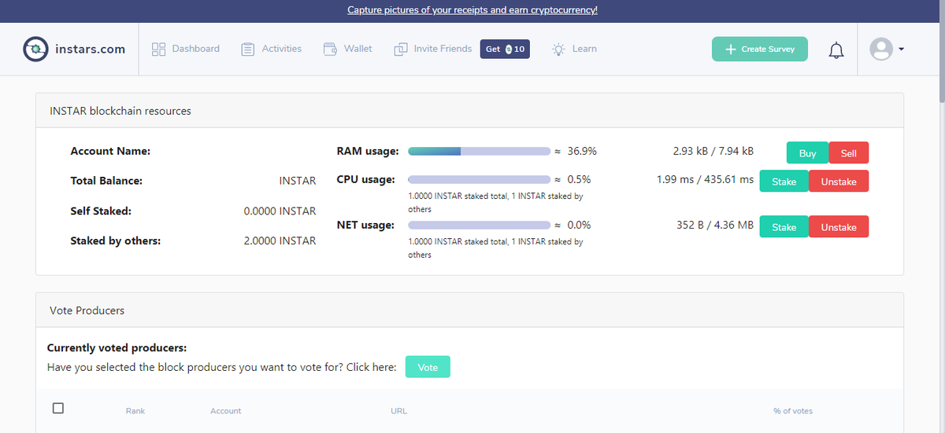Click the 0.0000 INSTAR self staked value

click(280, 211)
